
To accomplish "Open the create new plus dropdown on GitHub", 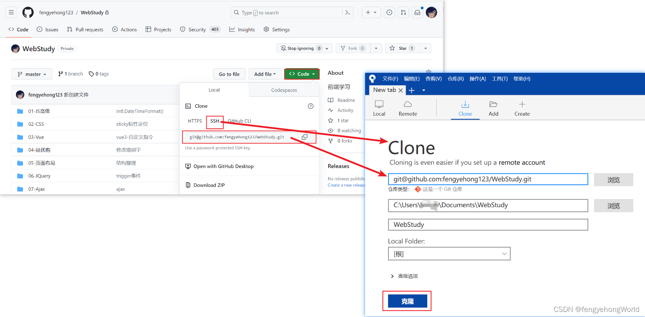I will click(x=371, y=12).
